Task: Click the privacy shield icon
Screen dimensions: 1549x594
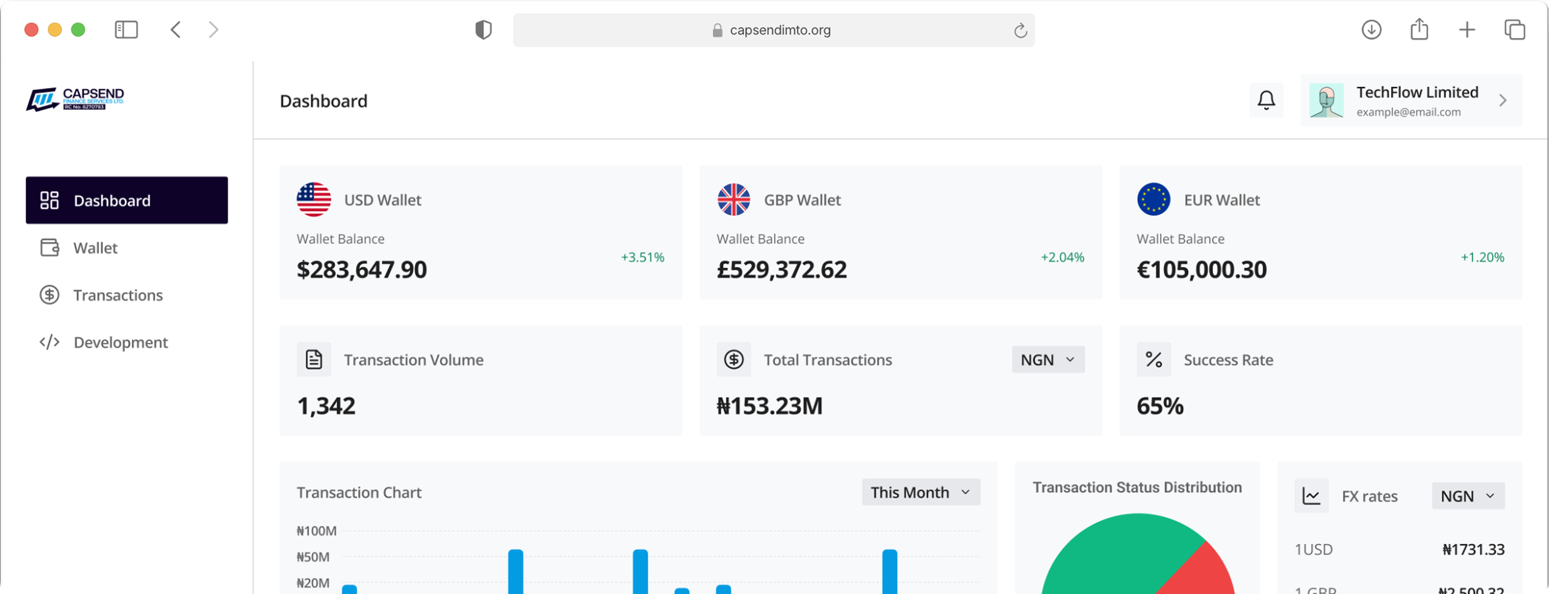Action: point(483,30)
